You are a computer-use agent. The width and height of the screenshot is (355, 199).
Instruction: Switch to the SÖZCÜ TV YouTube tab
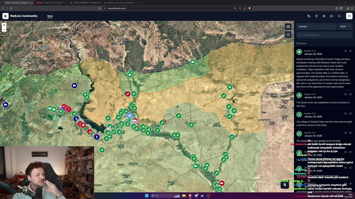pos(51,3)
